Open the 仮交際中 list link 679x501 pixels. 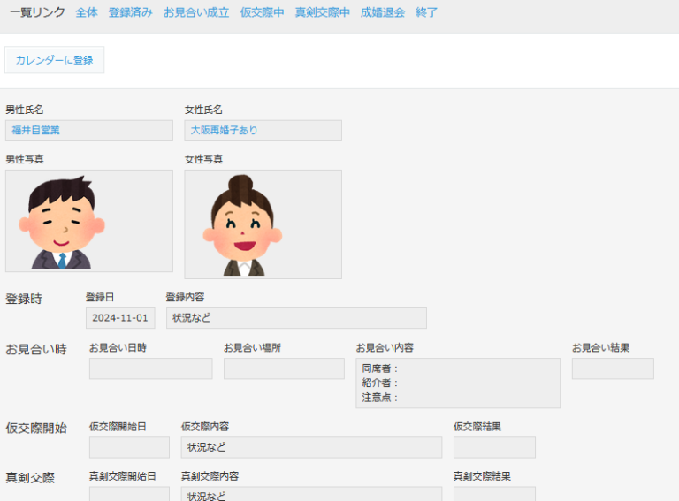coord(262,13)
